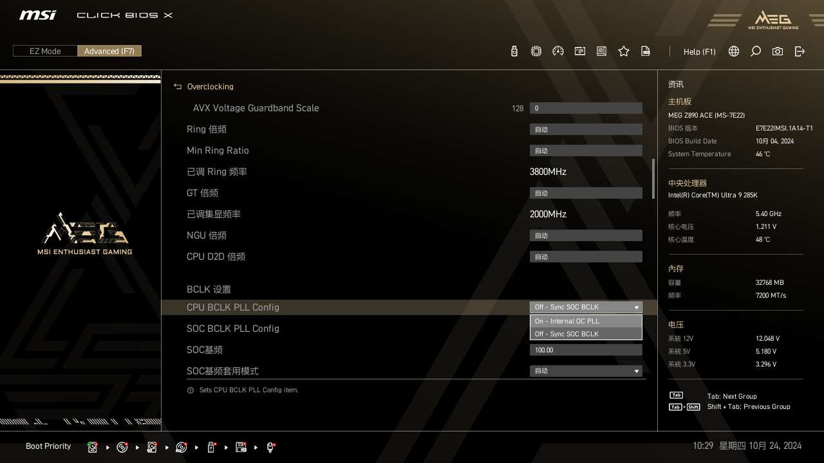This screenshot has width=824, height=463.
Task: Click the 5.40 GHz CPU frequency value
Action: pyautogui.click(x=769, y=213)
